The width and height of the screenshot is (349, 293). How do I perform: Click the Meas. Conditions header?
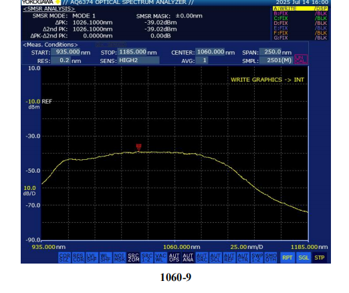coord(50,45)
